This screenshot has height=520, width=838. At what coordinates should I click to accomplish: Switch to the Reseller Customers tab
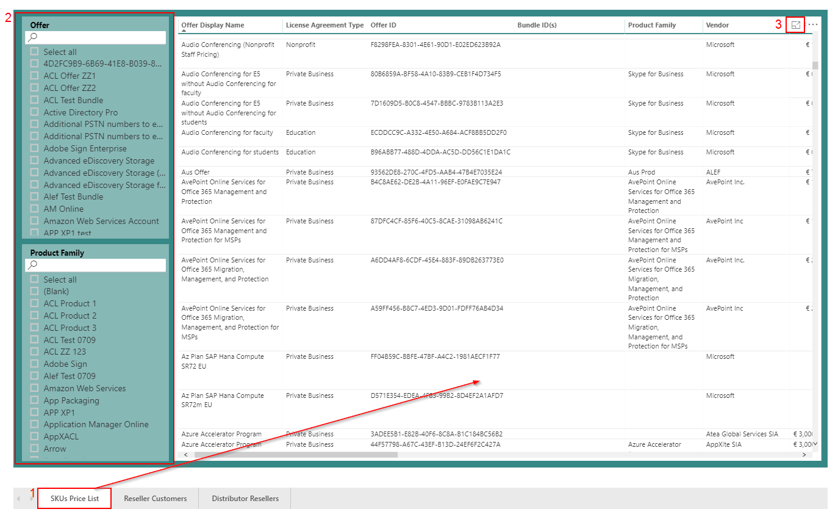[x=156, y=499]
